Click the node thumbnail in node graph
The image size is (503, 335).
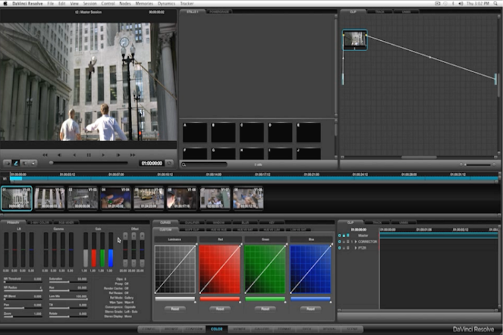355,40
